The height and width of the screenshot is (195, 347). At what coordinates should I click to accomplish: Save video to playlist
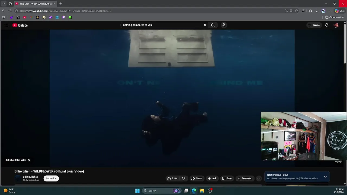[x=227, y=178]
